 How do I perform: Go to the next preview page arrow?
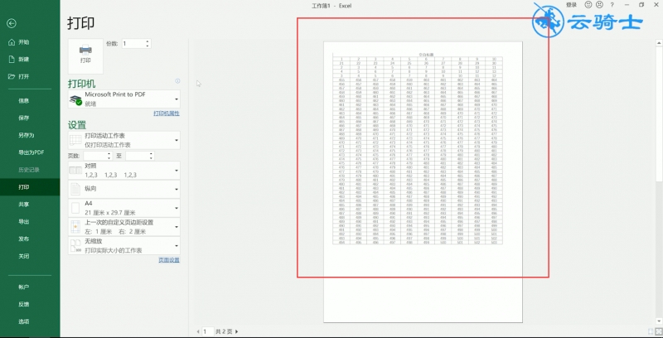click(237, 331)
